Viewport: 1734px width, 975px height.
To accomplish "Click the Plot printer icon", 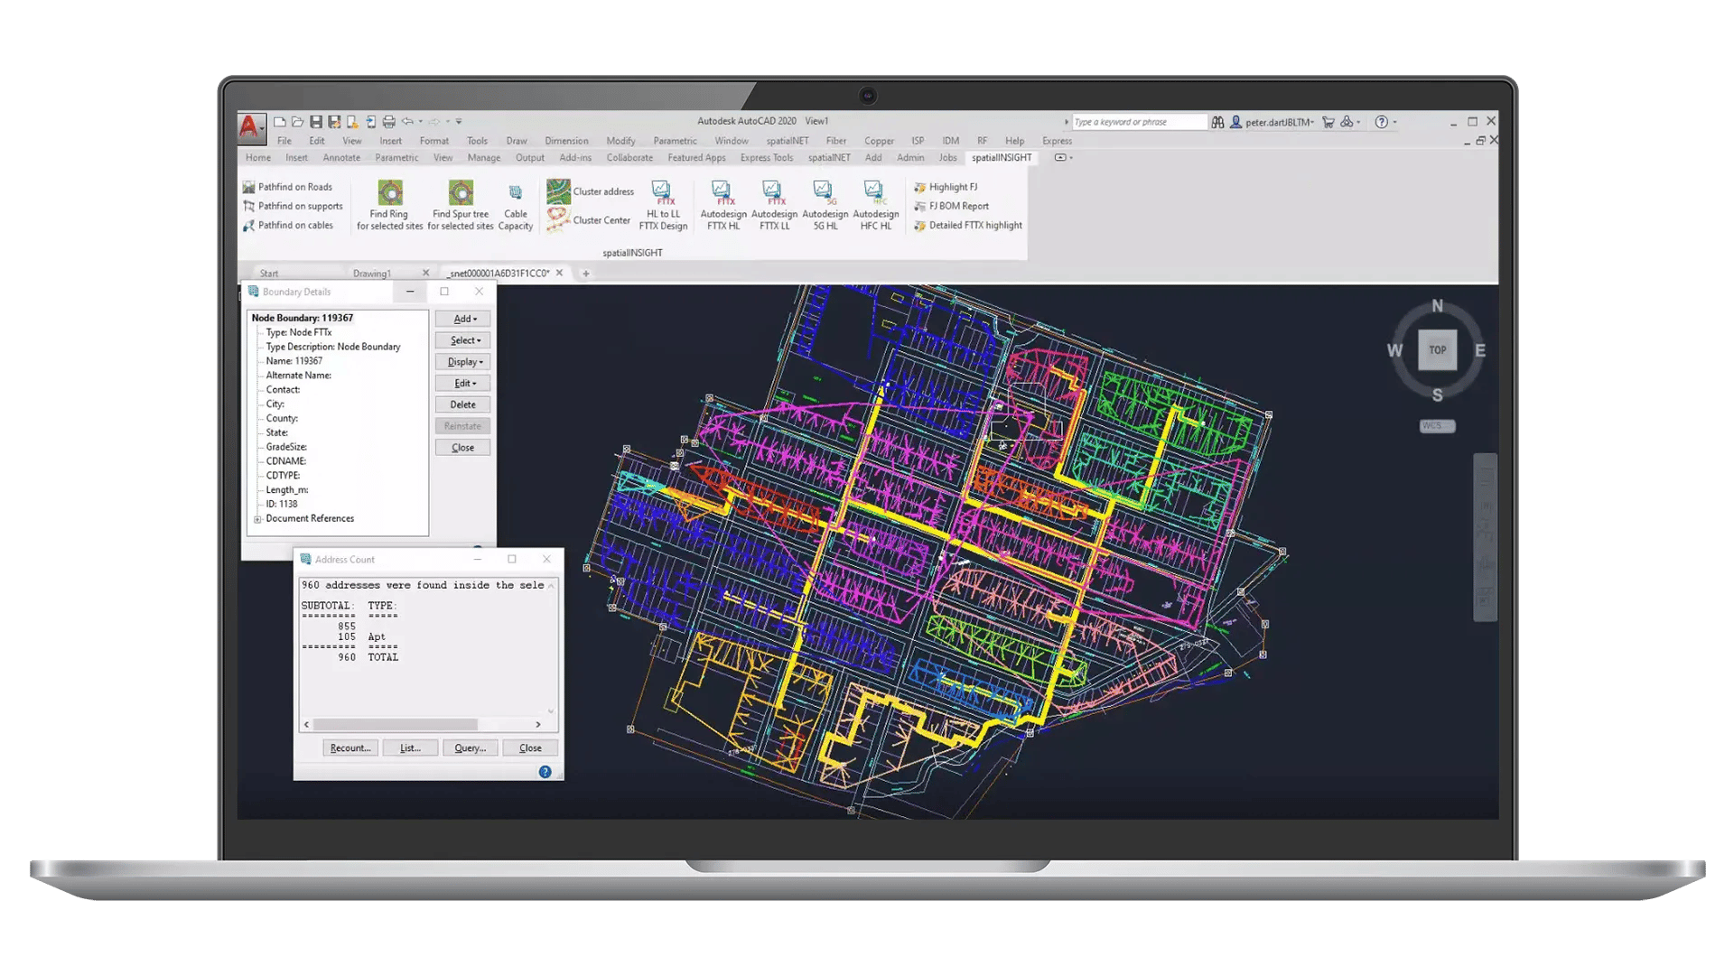I will click(x=388, y=121).
